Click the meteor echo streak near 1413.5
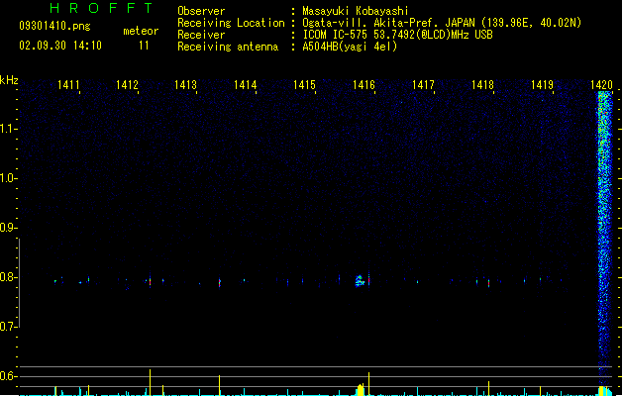The height and width of the screenshot is (396, 623). [x=219, y=282]
